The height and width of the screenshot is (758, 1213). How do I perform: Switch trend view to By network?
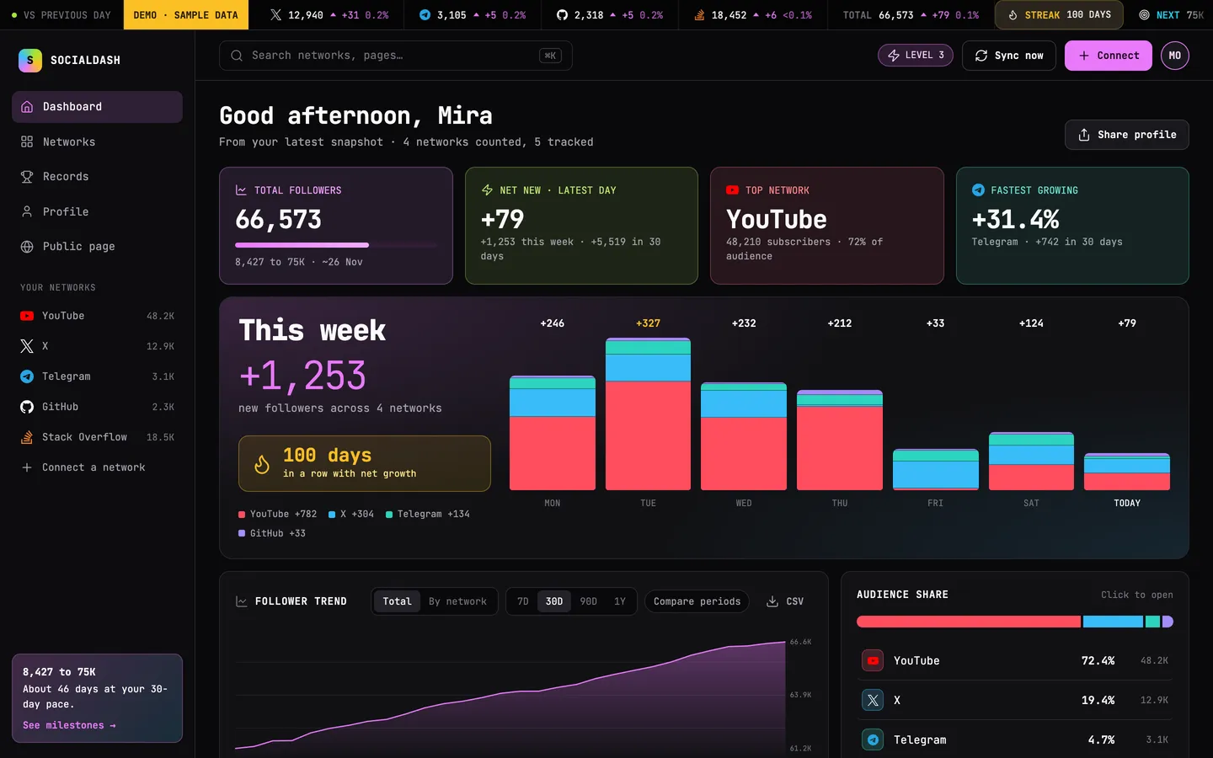[457, 601]
